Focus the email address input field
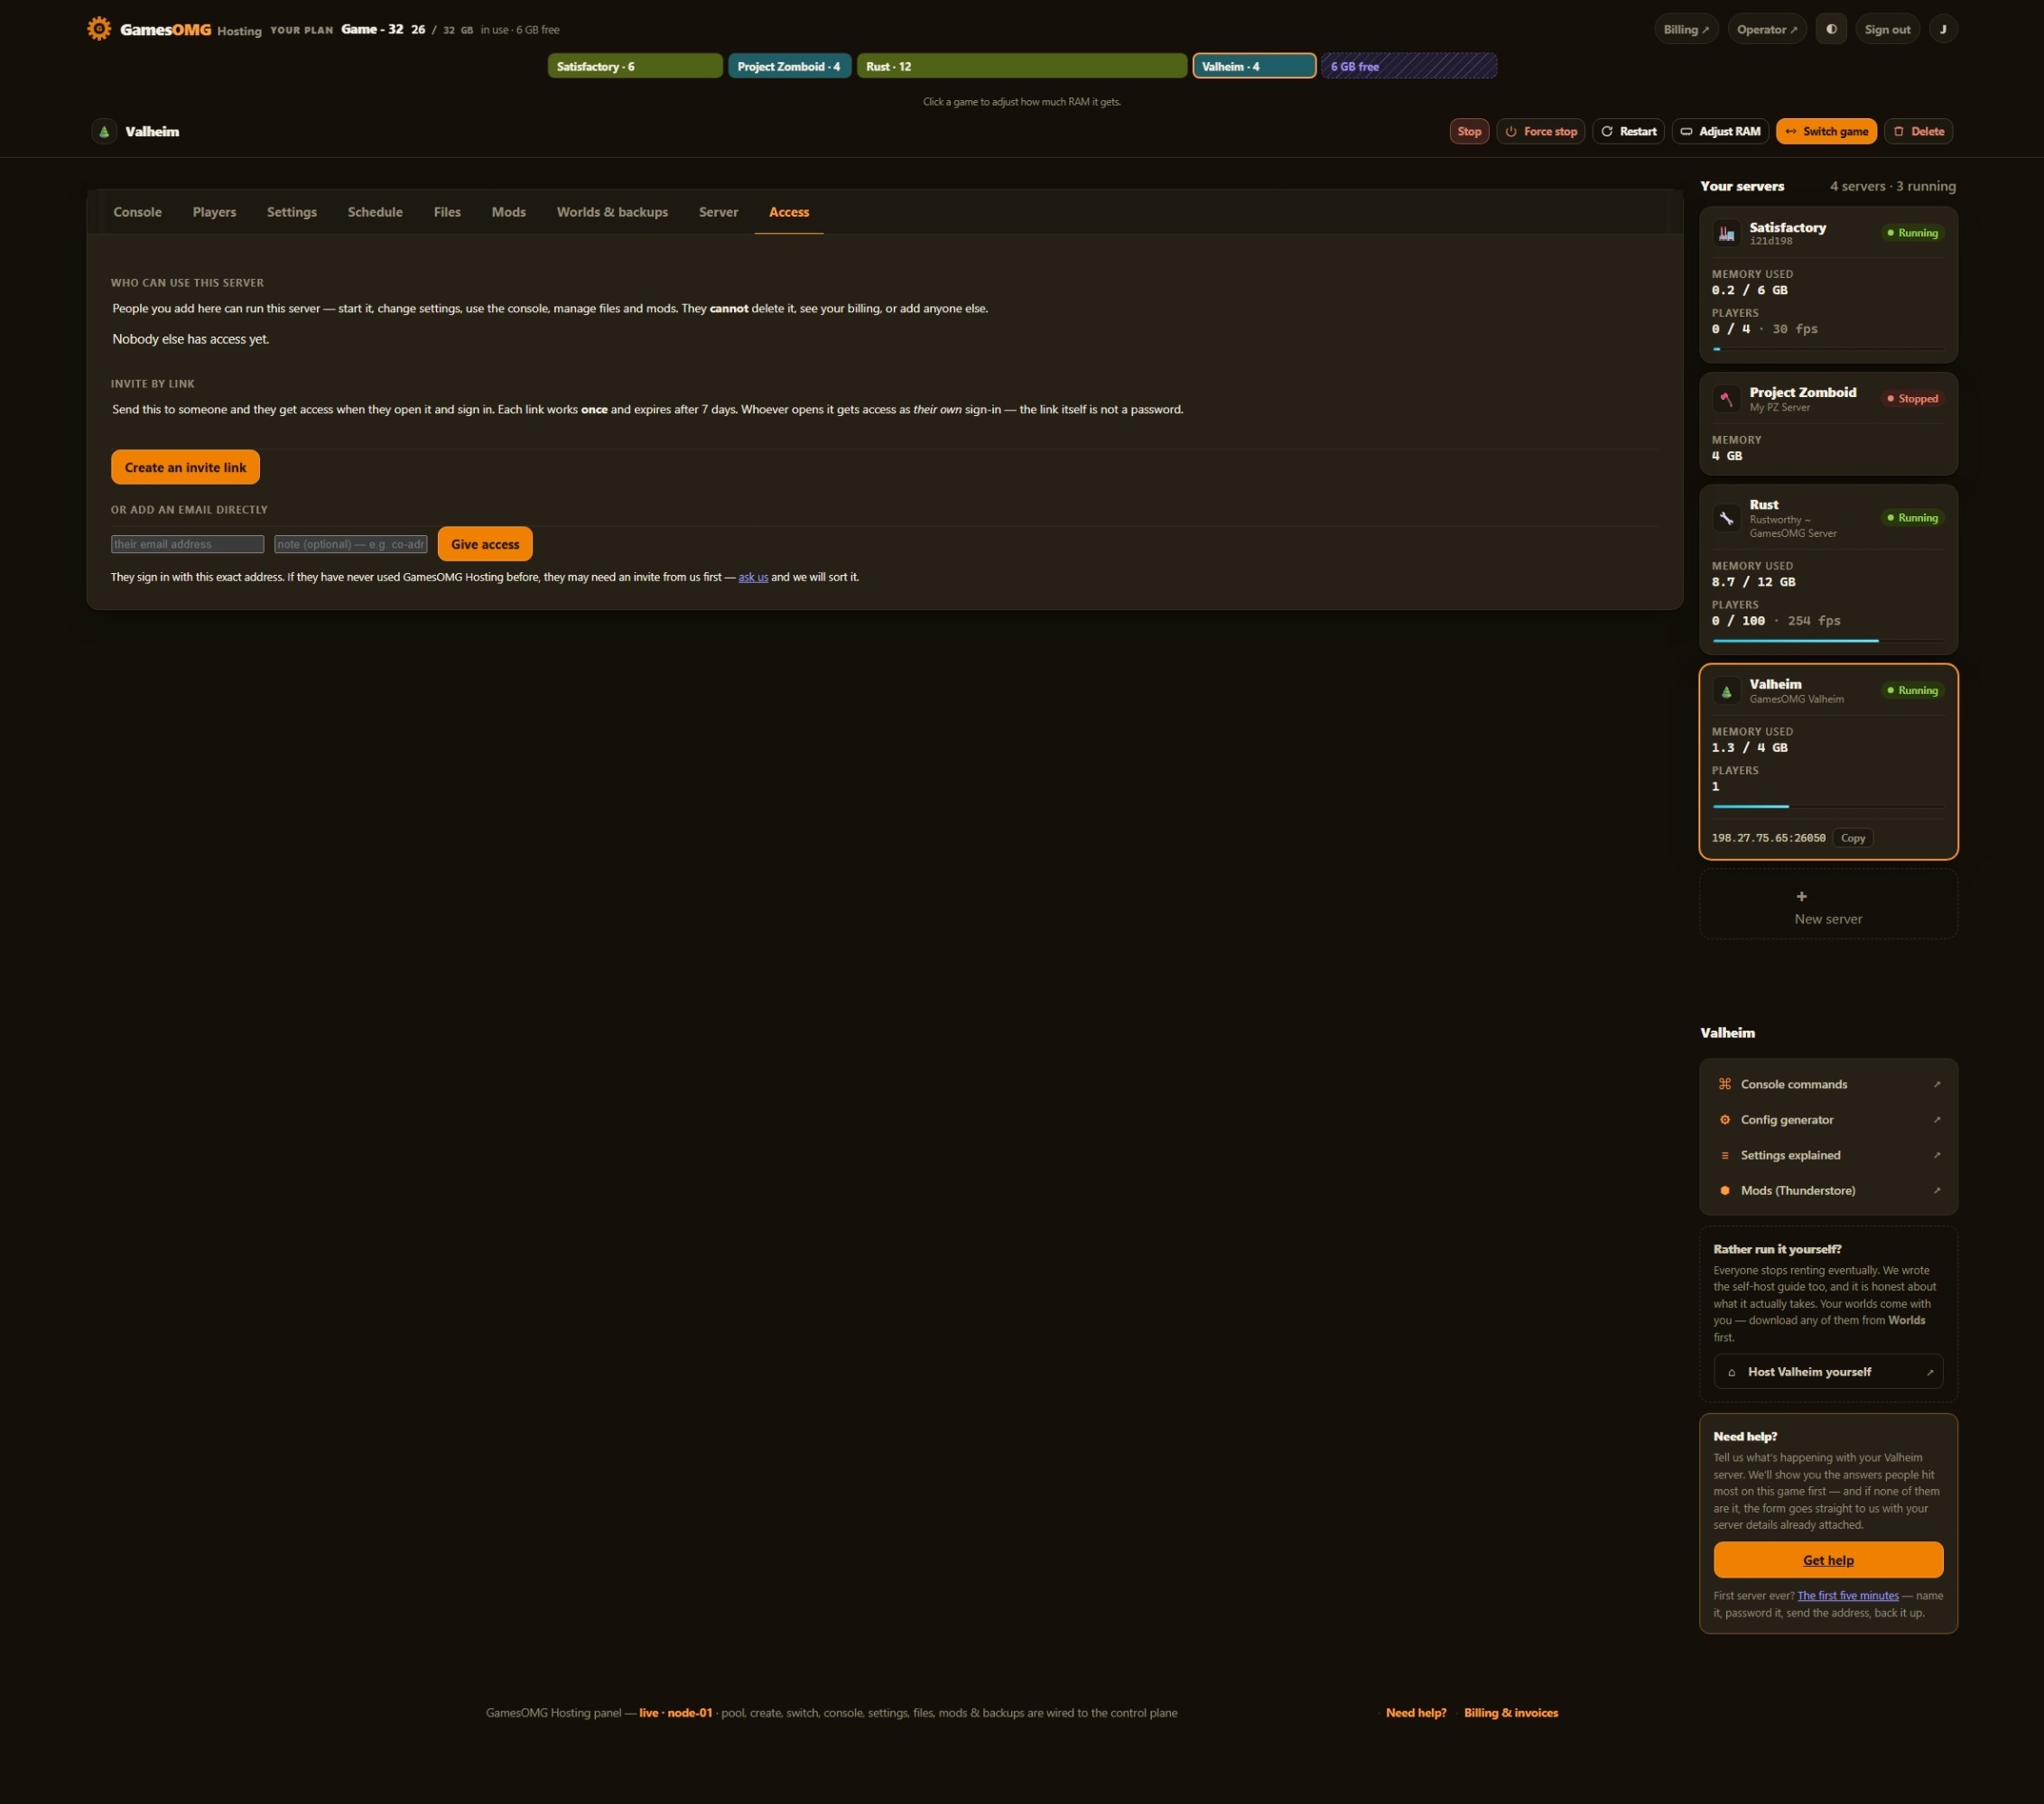2044x1804 pixels. [187, 543]
